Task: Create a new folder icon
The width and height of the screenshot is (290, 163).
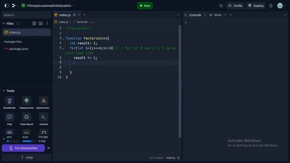Action: click(x=41, y=24)
